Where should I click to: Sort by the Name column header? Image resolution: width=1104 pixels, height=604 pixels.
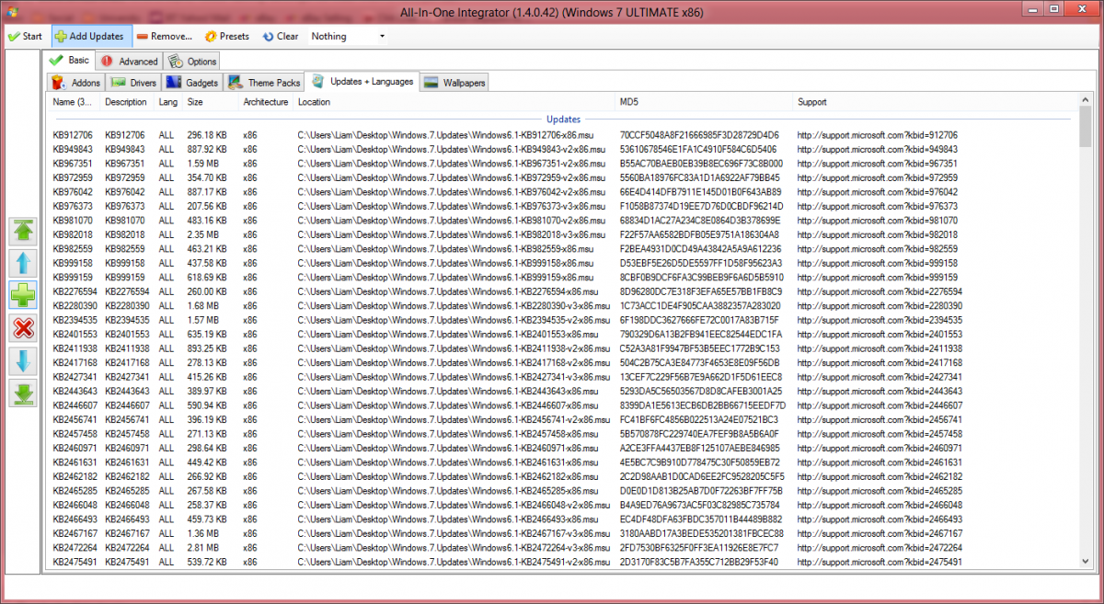[x=74, y=102]
